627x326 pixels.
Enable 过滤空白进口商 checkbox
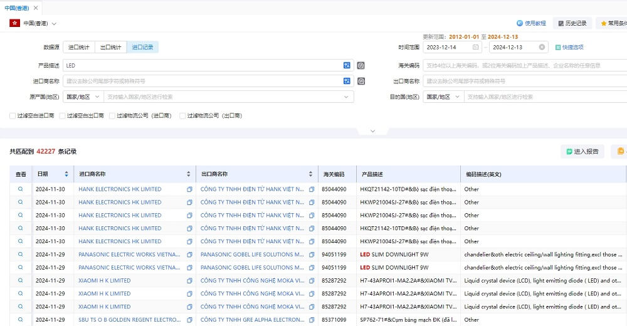point(13,115)
